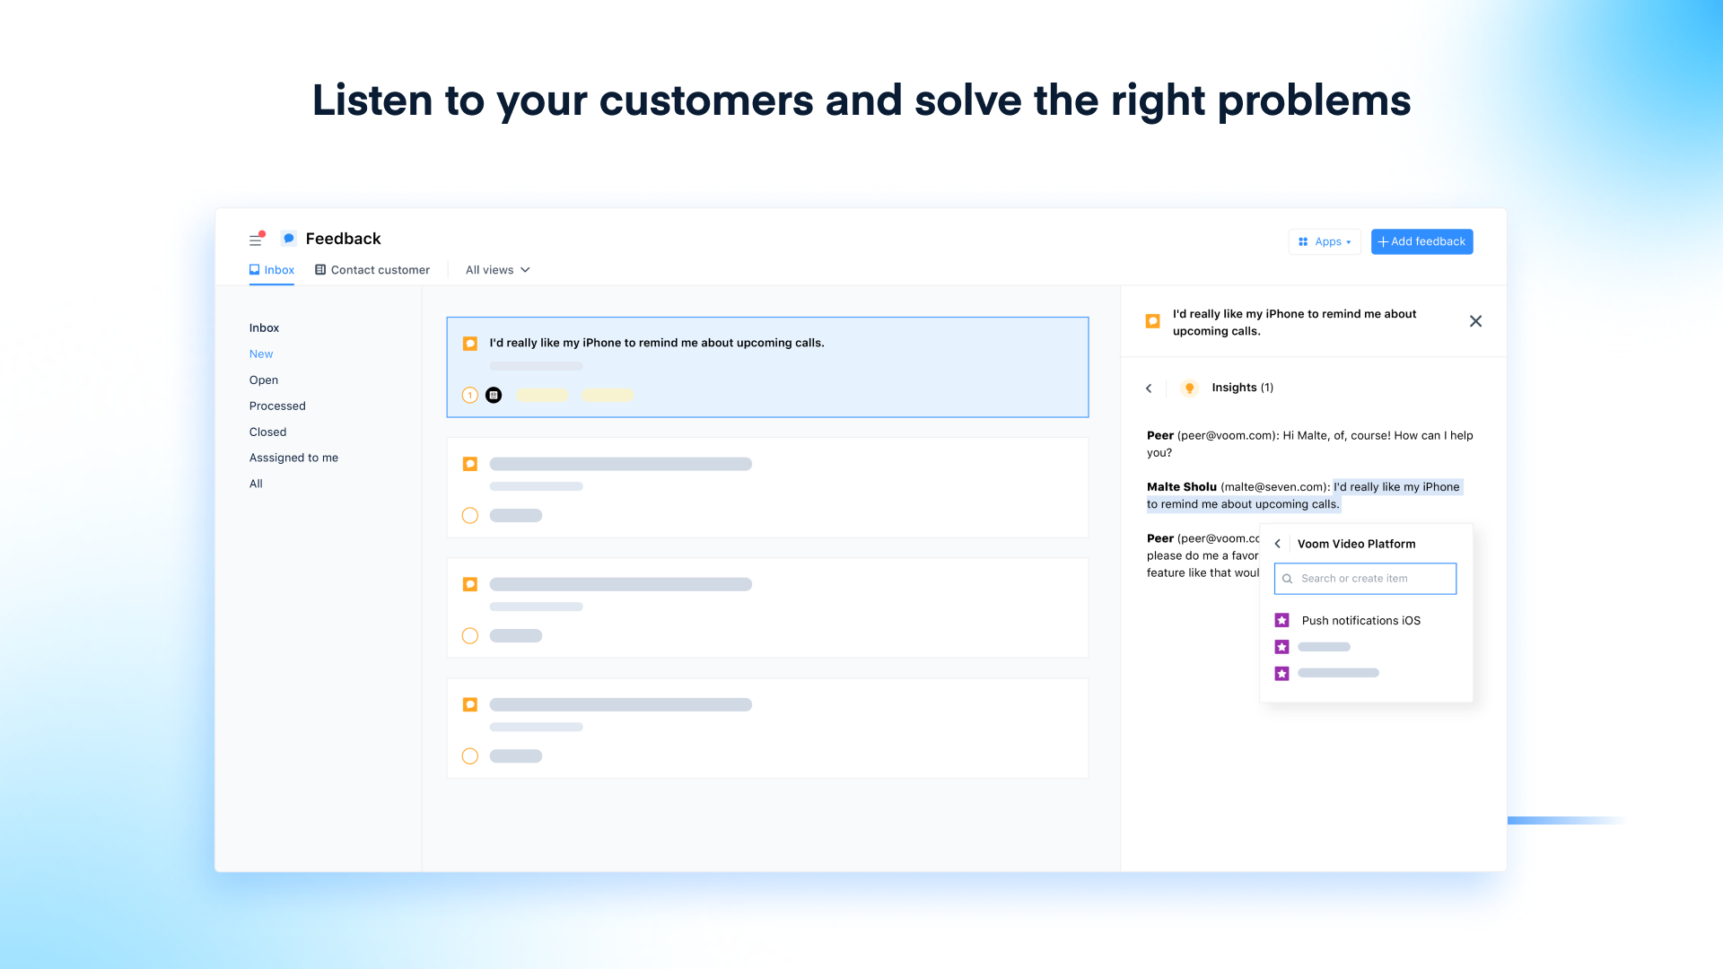Image resolution: width=1723 pixels, height=969 pixels.
Task: Click the purple star beside Push notifications iOS
Action: (1281, 620)
